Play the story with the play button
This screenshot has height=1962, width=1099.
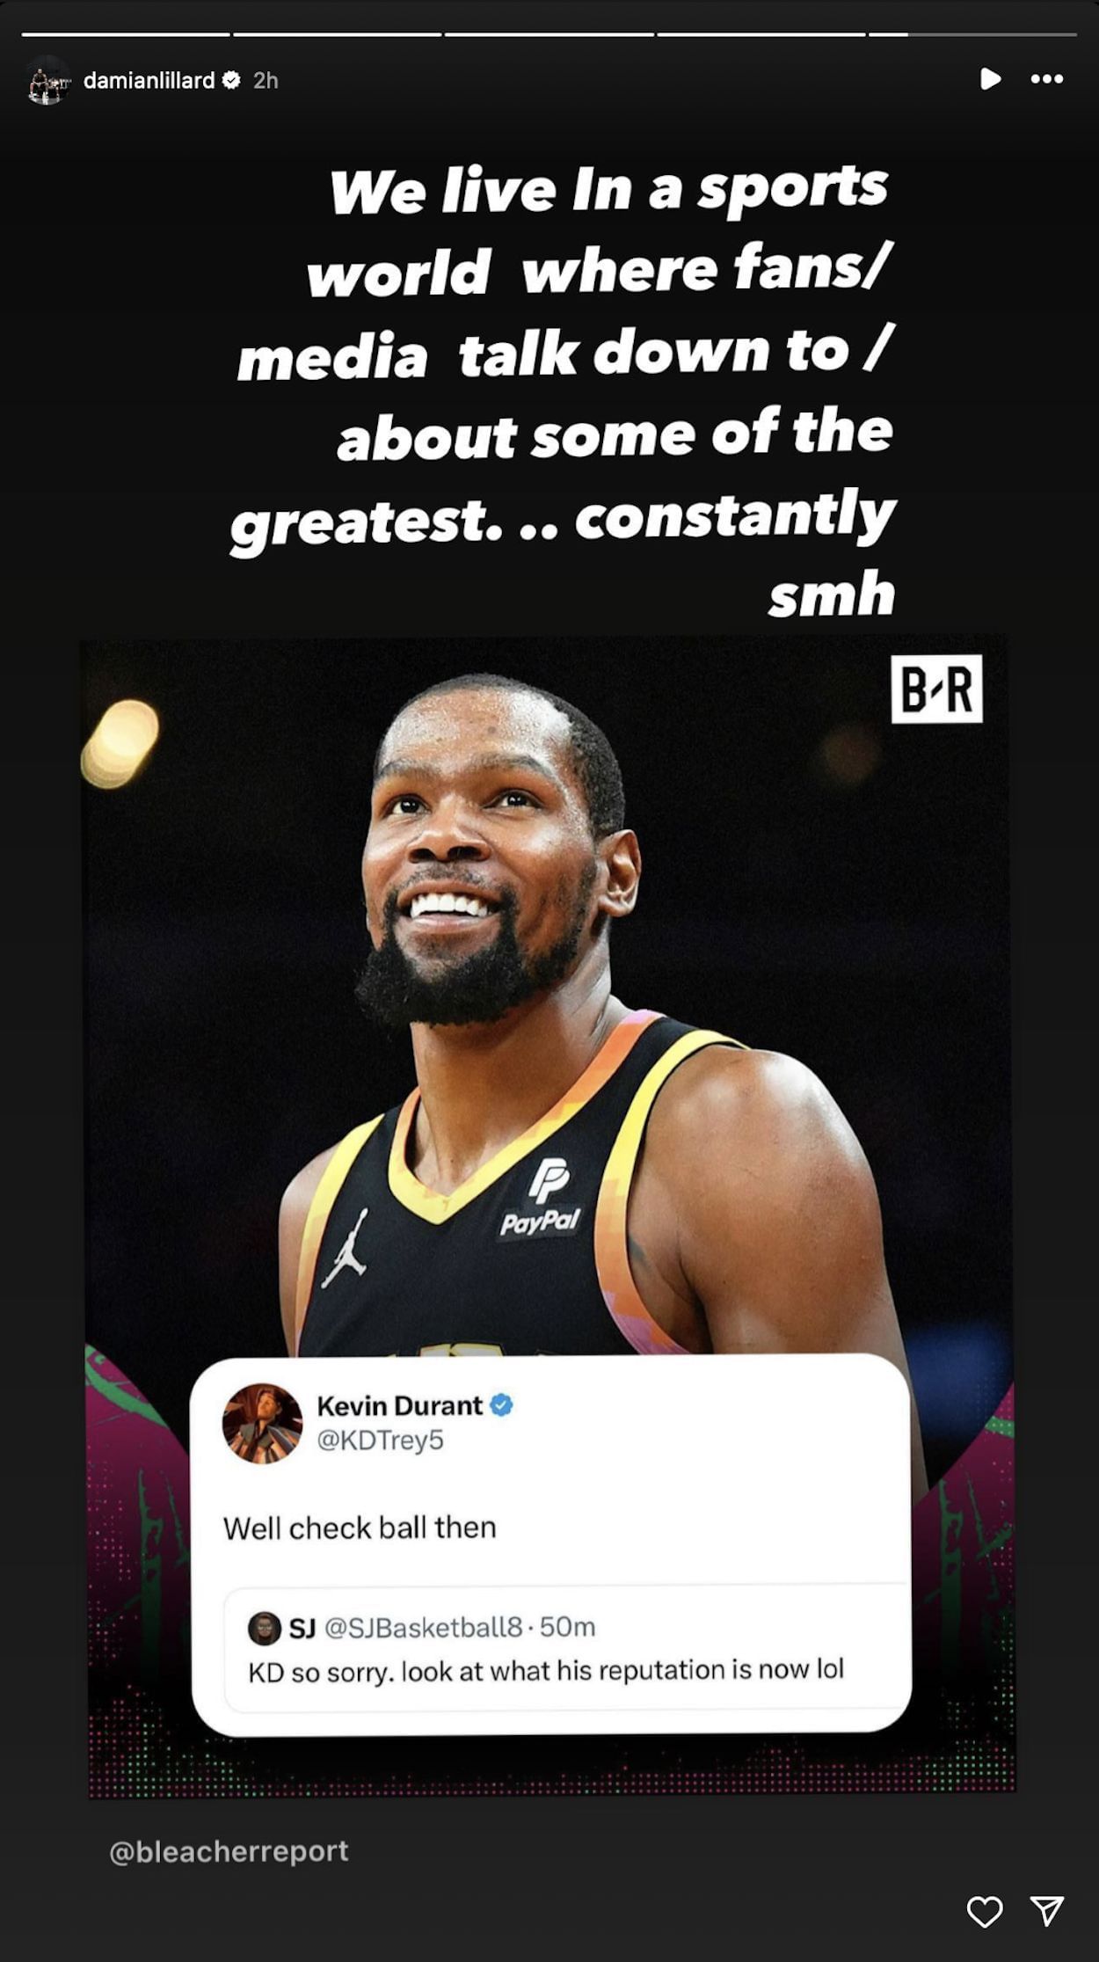pyautogui.click(x=990, y=79)
